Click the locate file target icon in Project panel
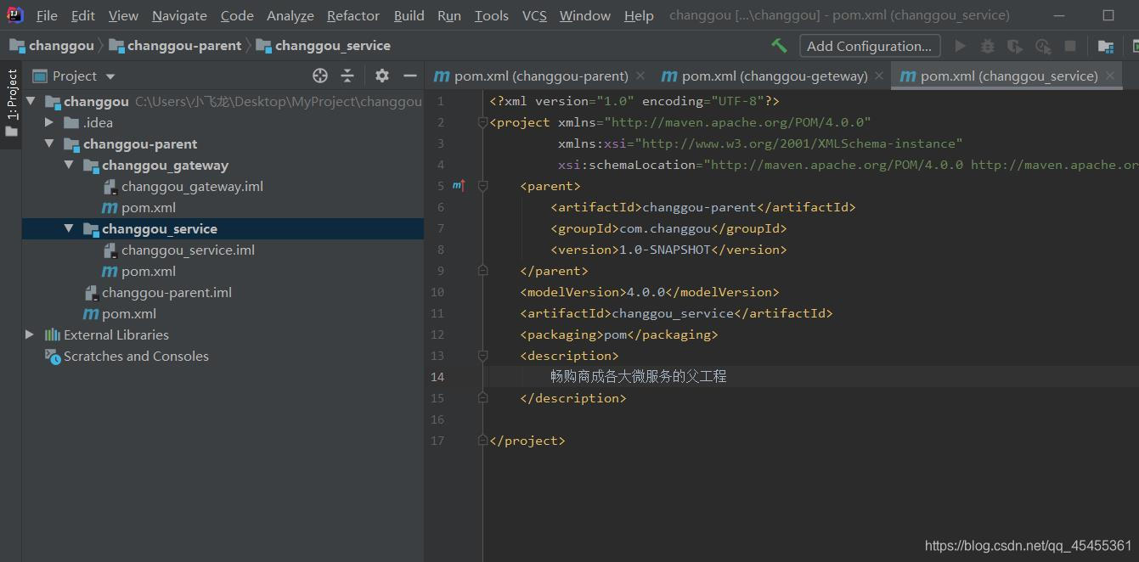 (320, 76)
